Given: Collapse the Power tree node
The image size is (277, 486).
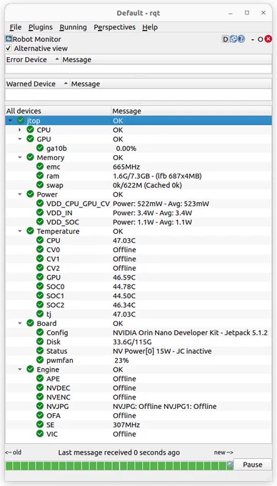Looking at the screenshot, I should coord(20,194).
